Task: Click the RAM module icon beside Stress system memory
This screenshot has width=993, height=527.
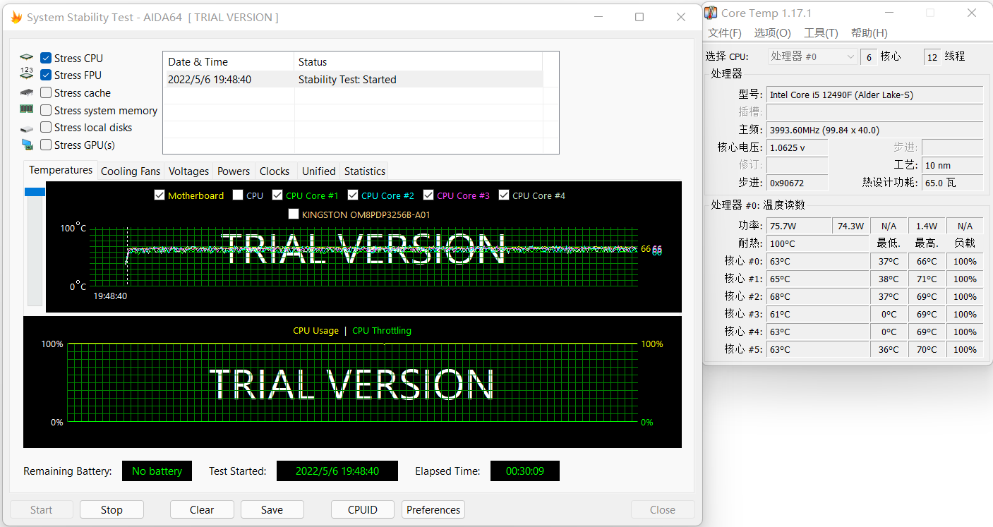Action: [27, 109]
